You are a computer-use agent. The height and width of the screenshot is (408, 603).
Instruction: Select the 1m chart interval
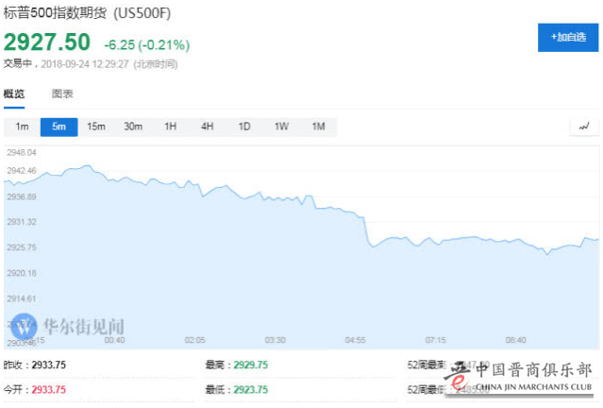click(x=22, y=127)
